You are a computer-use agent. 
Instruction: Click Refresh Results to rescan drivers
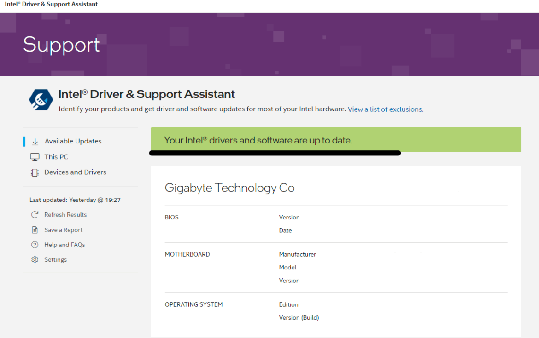(65, 214)
